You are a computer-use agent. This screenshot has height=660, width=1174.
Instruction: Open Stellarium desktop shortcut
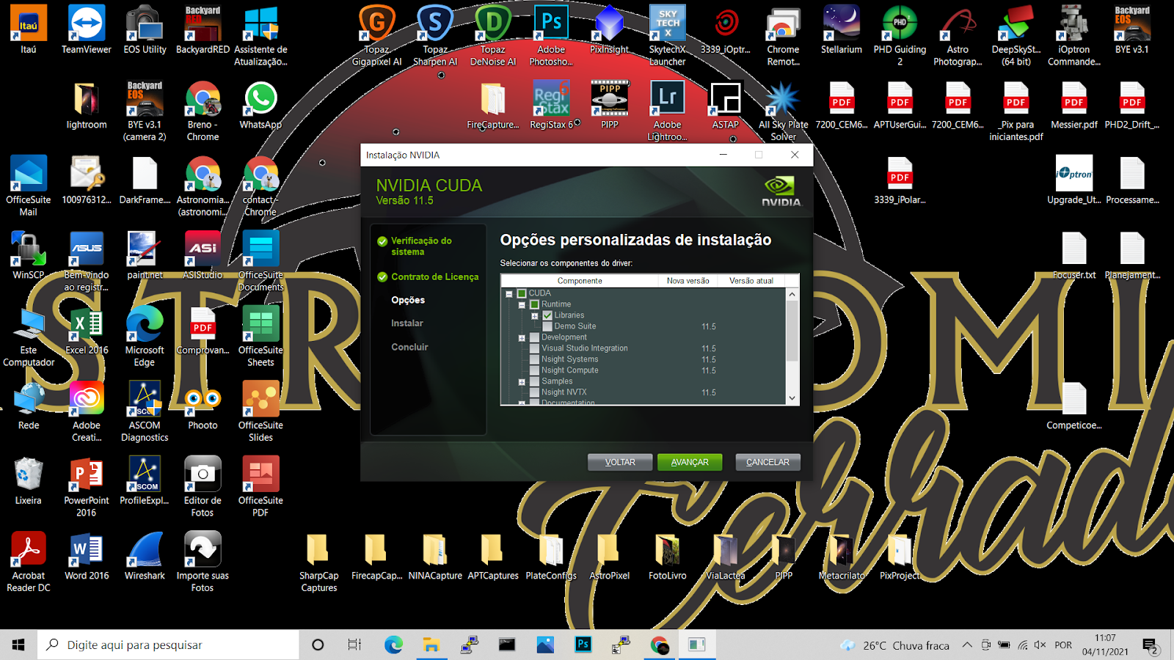pyautogui.click(x=842, y=29)
